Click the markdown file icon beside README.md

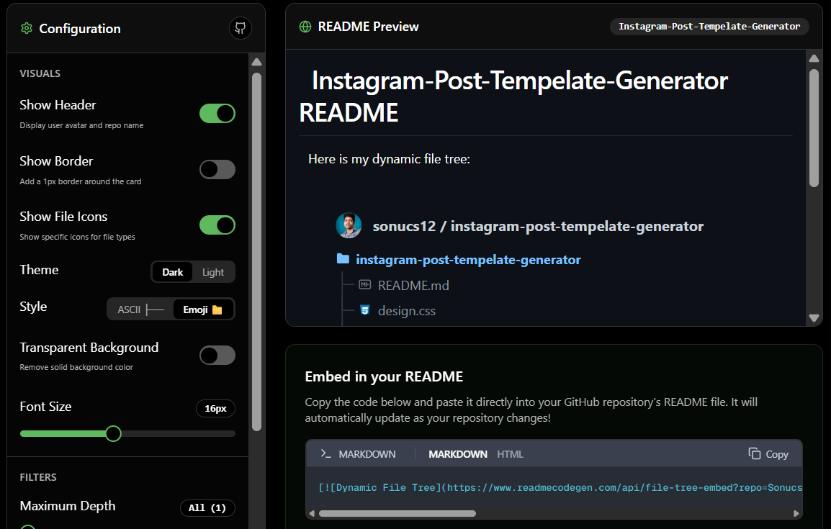(364, 285)
